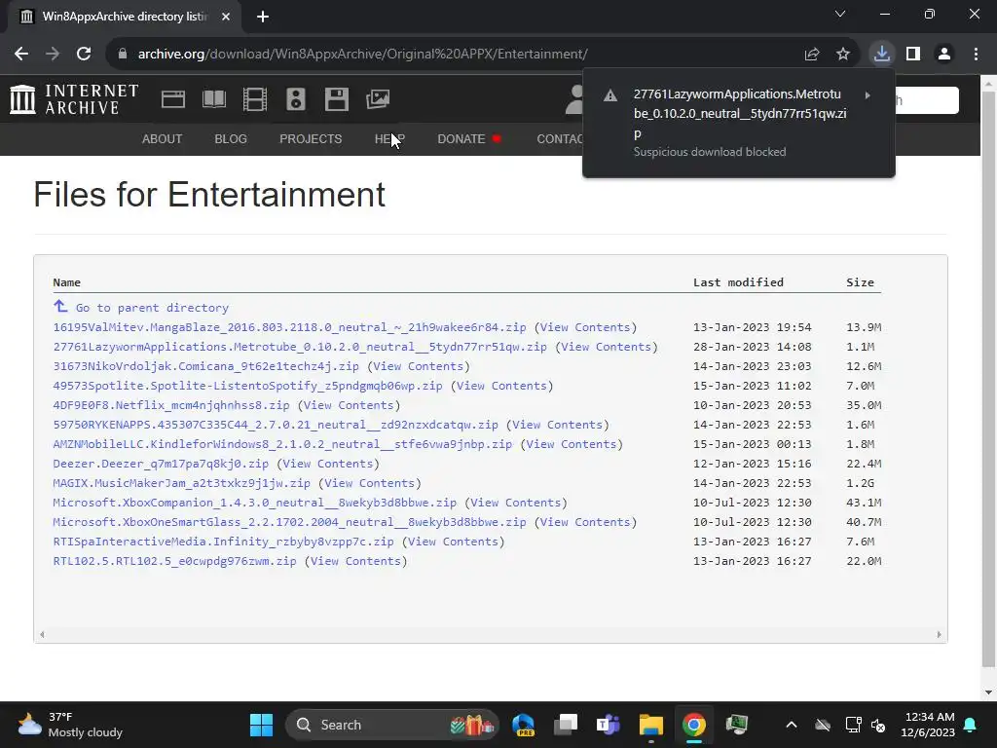
Task: Open the CONTACT menu item
Action: pyautogui.click(x=560, y=138)
